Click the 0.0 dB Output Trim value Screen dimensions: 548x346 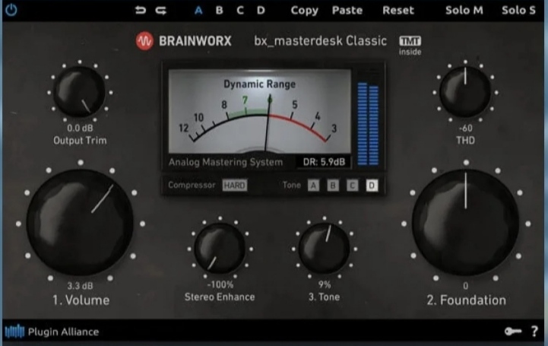80,128
